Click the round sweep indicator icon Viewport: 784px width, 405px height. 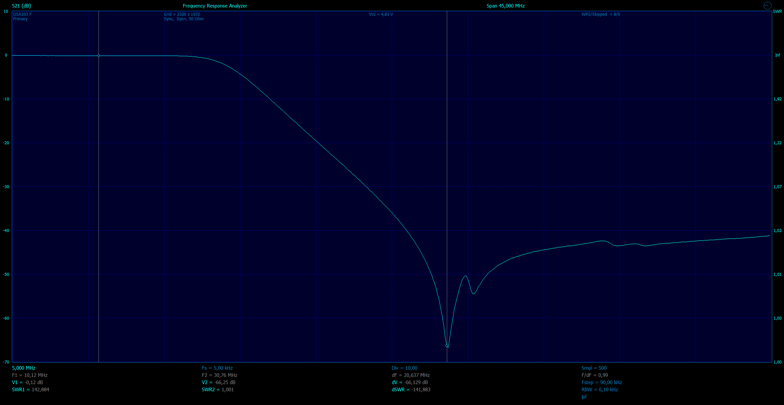[x=767, y=6]
